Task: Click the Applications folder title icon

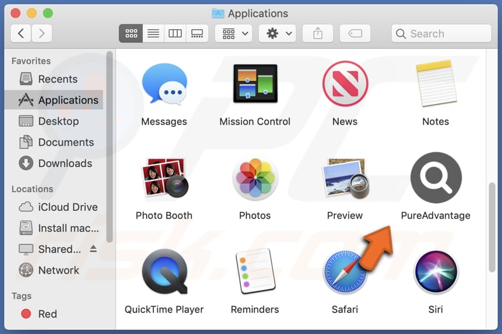Action: click(x=218, y=13)
